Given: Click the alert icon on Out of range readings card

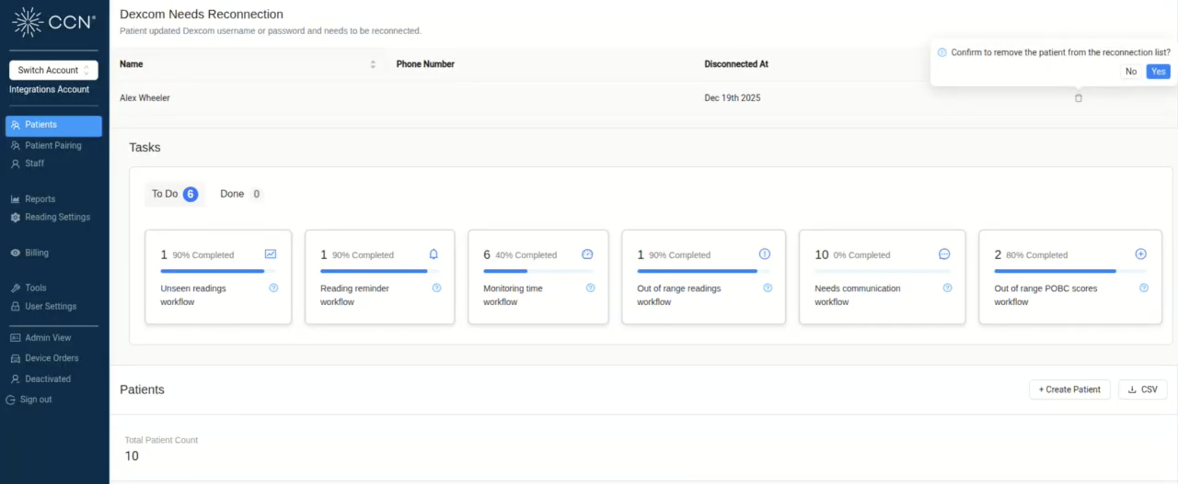Looking at the screenshot, I should point(765,254).
